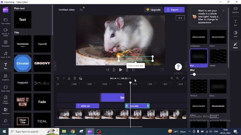Open the Fade tab
Image resolution: width=241 pixels, height=135 pixels.
(x=235, y=34)
